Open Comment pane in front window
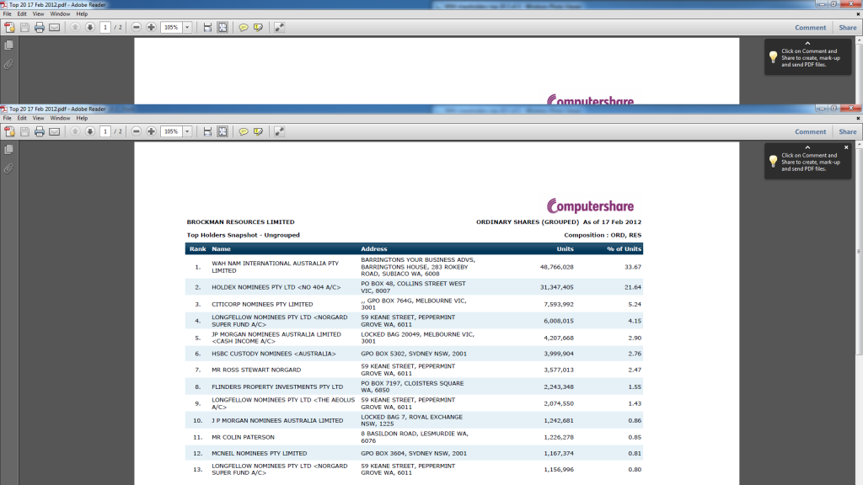Screen dimensions: 863x485 click(x=810, y=132)
